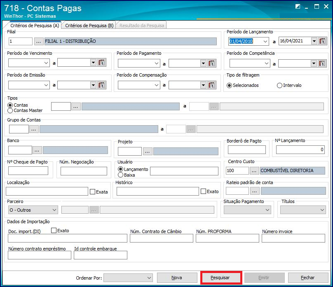Open Grupo de Contas lookup ellipsis button
Viewport: 333px width, 287px height.
pos(34,129)
